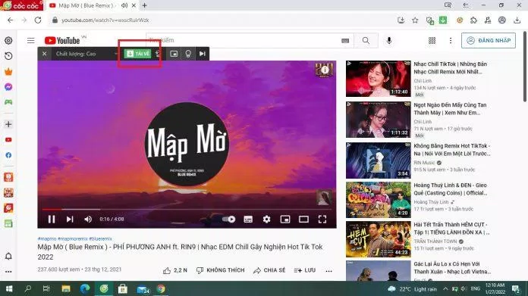Open Nhạc Chill TikTok video thumbnail
The width and height of the screenshot is (528, 296).
tap(378, 79)
